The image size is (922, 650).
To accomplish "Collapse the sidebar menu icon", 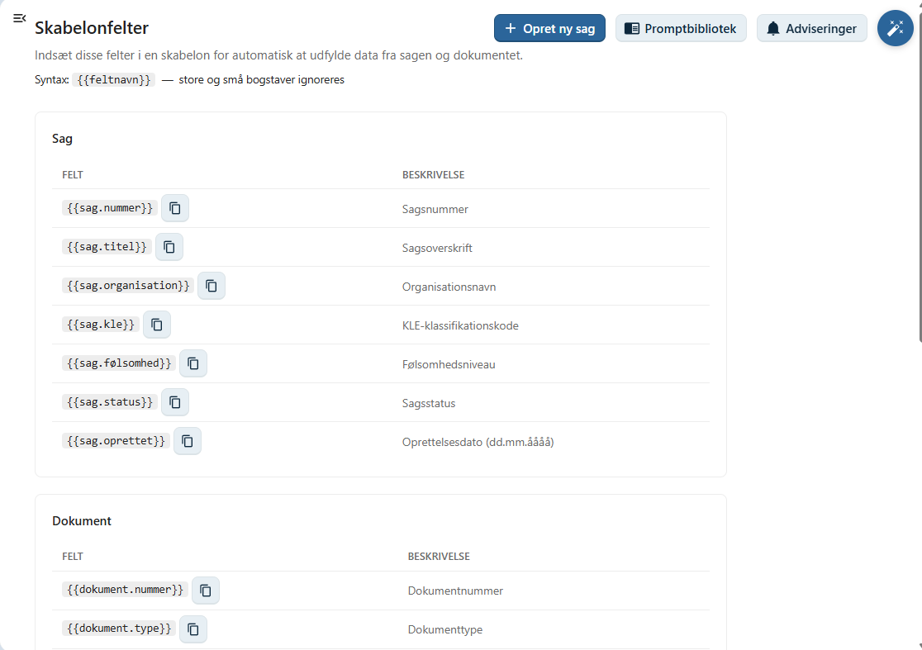I will click(19, 18).
